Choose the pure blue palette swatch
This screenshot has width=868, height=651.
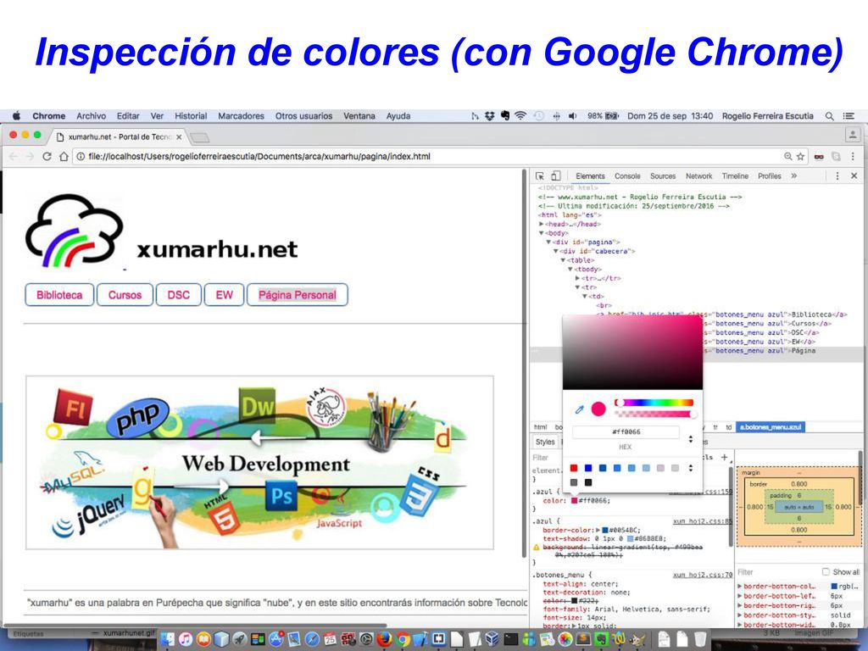coord(588,468)
